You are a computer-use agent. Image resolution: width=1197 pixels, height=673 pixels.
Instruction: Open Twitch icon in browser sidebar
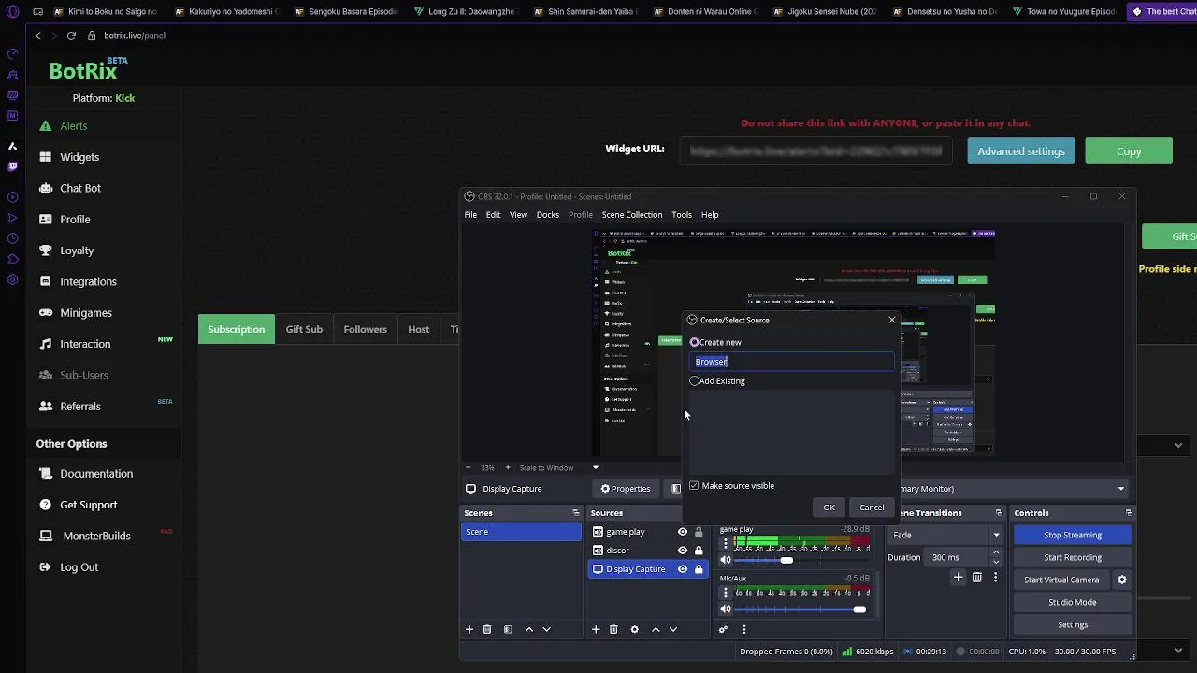(12, 166)
